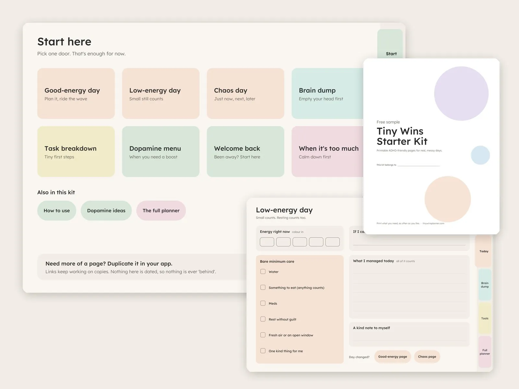
Task: Open the Dopamine menu card
Action: click(161, 151)
